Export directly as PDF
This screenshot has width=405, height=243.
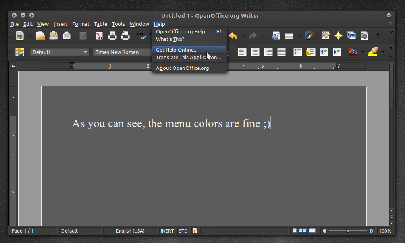click(x=99, y=36)
